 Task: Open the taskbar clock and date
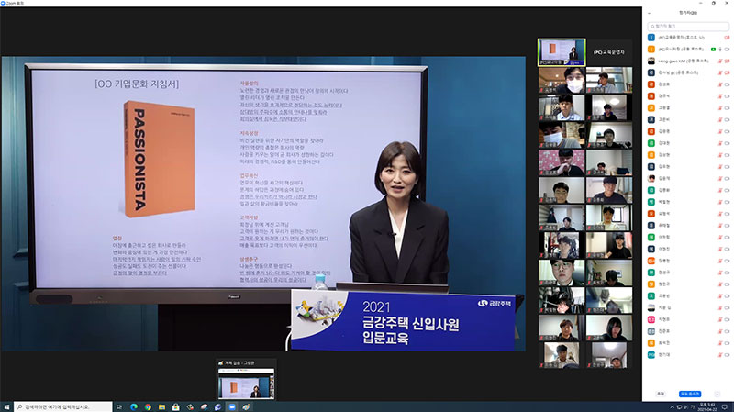pyautogui.click(x=707, y=406)
